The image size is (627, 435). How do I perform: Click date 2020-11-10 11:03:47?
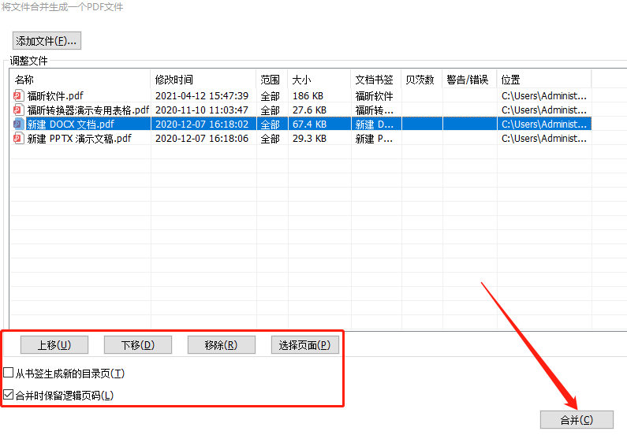pos(202,110)
